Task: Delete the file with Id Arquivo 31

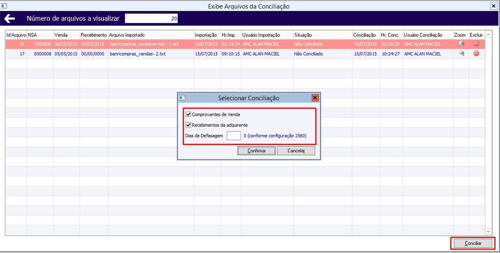Action: [476, 44]
